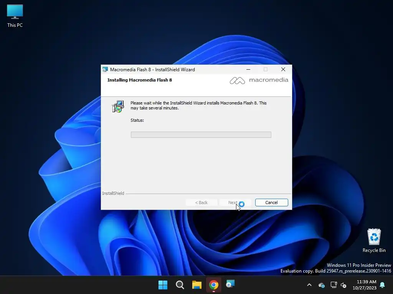Click the 'InstallShield' footer label
Screen dimensions: 393x294
113,193
